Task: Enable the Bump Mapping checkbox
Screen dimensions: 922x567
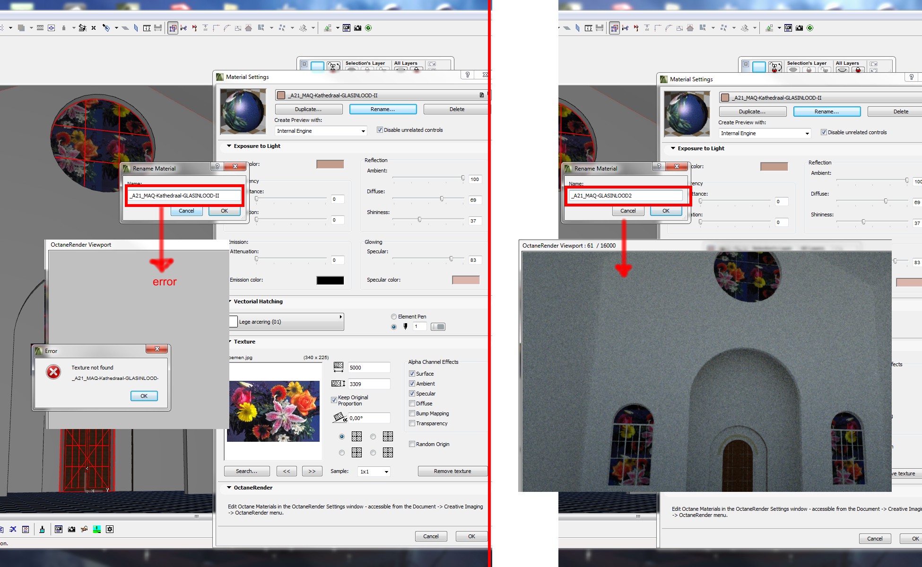Action: coord(412,413)
